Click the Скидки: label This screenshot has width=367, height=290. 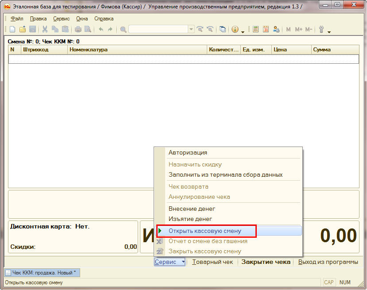(x=23, y=247)
